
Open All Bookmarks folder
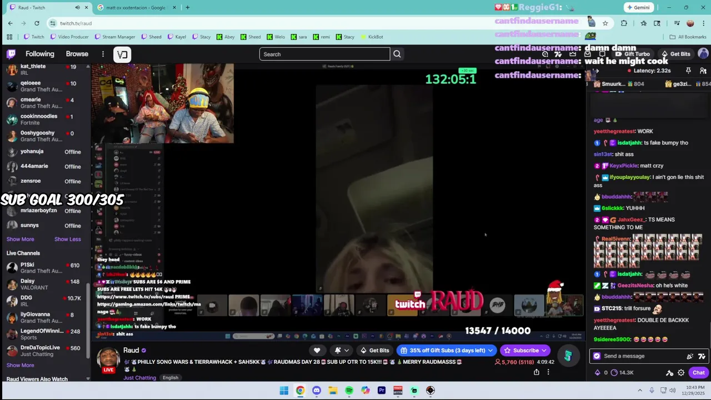tap(688, 37)
